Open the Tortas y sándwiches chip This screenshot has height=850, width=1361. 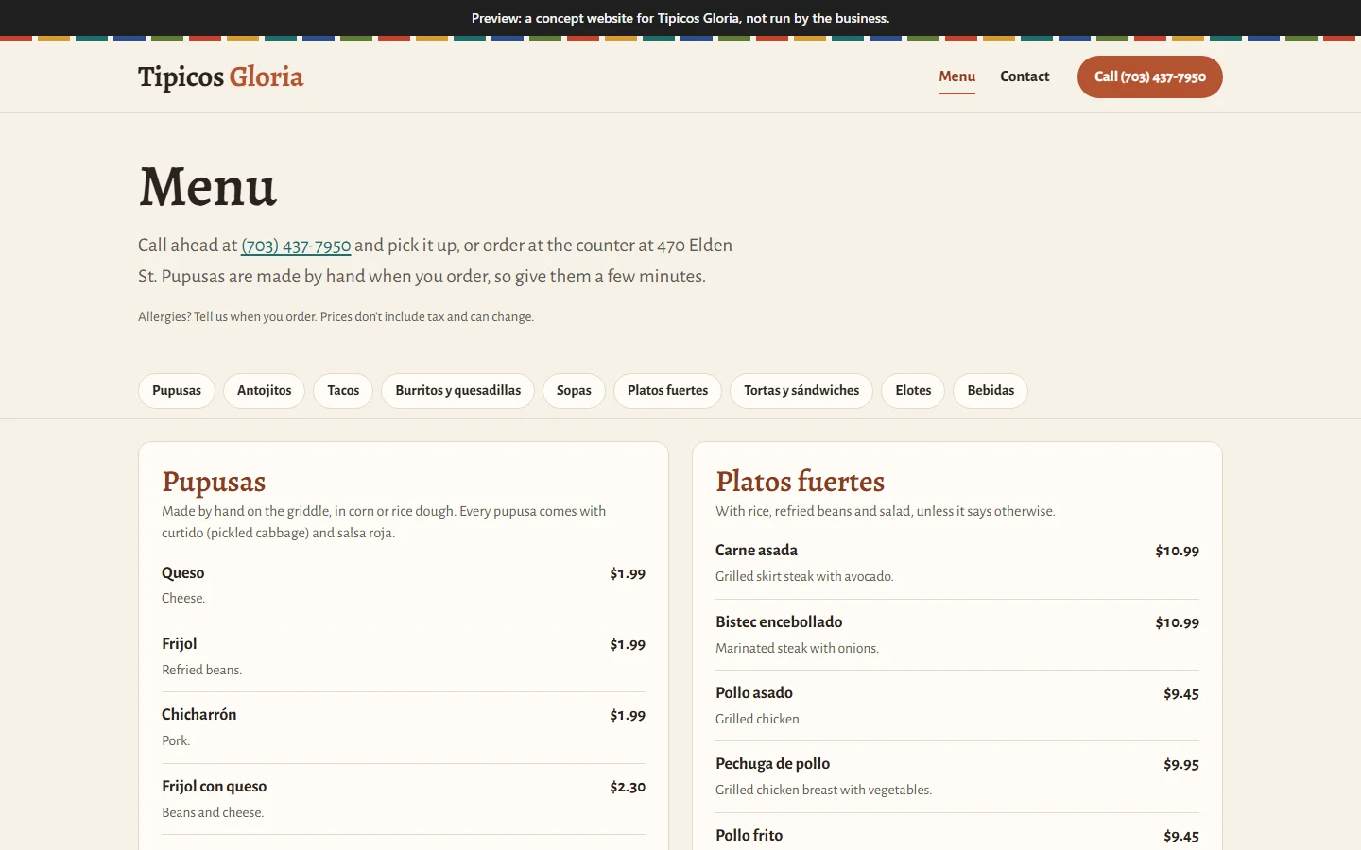point(801,391)
